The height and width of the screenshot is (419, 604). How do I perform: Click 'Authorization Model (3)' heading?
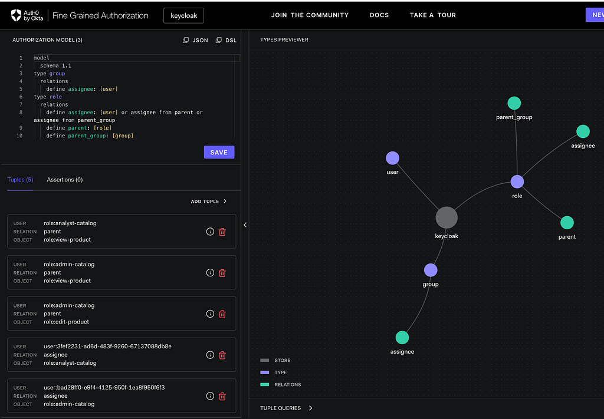click(x=47, y=40)
